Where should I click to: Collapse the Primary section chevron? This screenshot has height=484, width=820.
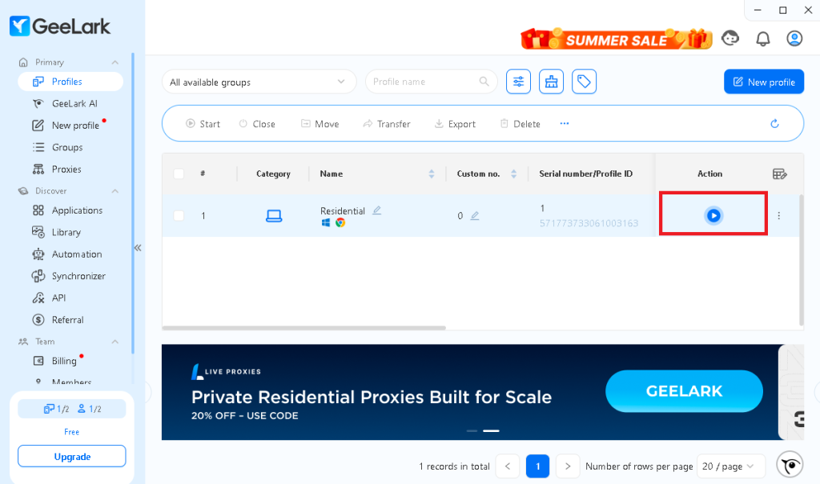coord(115,62)
